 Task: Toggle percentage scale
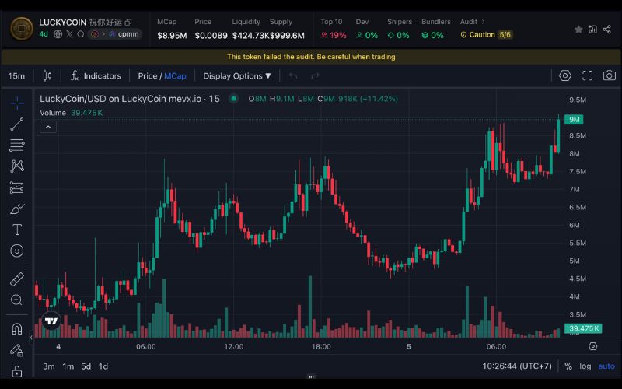[x=568, y=366]
